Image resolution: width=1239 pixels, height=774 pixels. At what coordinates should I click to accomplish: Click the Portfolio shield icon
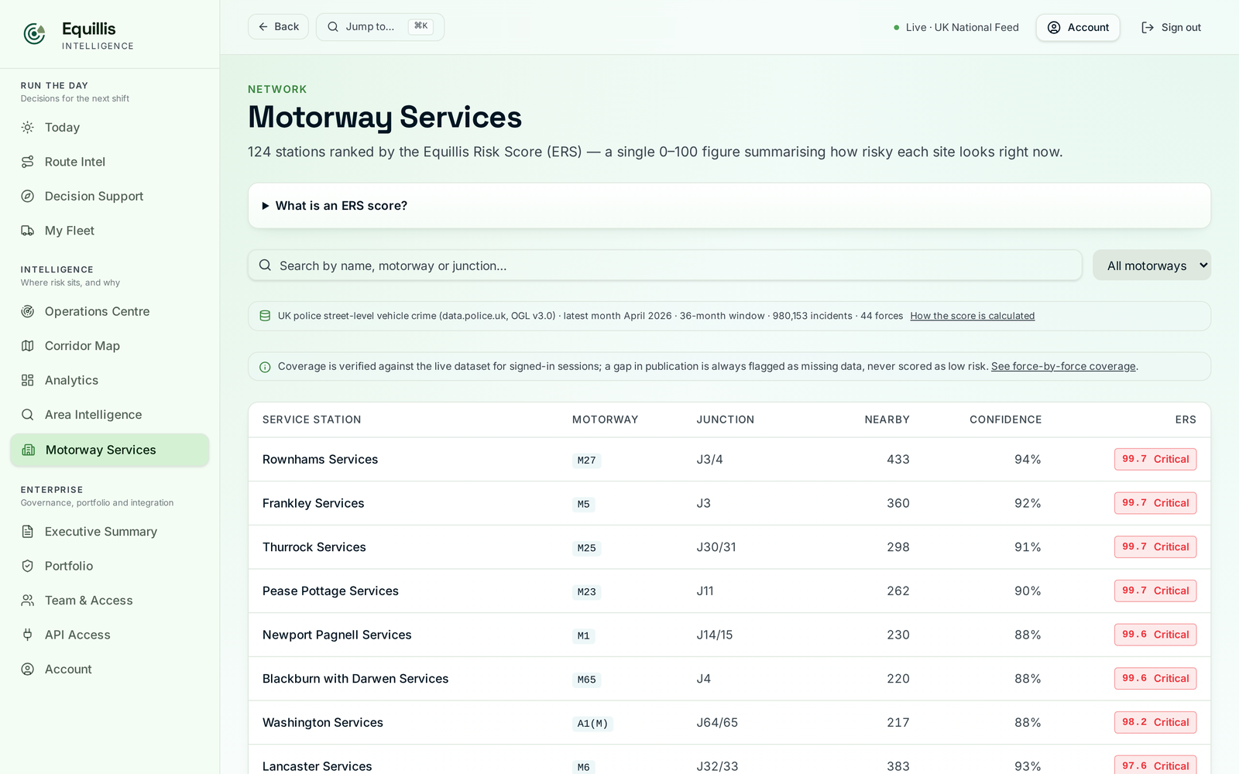pos(28,567)
